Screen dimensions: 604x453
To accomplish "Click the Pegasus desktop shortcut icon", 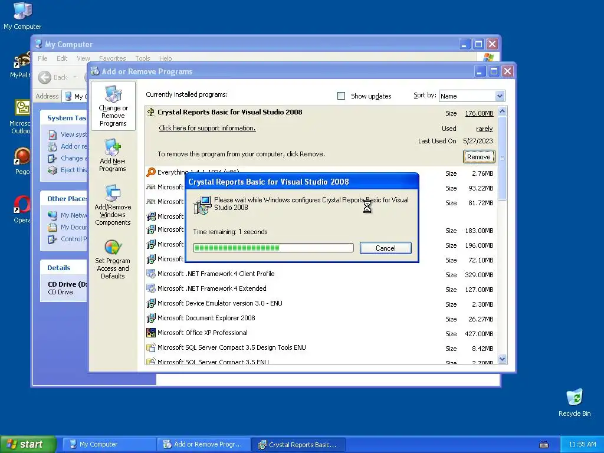I will tap(22, 156).
